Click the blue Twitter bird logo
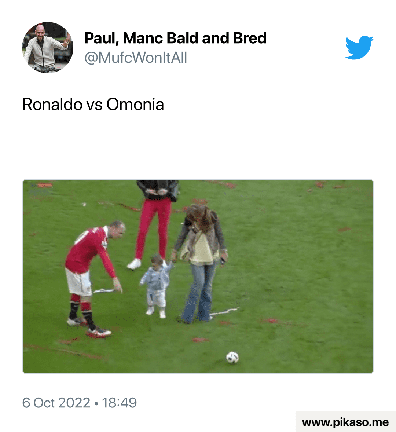Image resolution: width=396 pixels, height=432 pixels. coord(359,47)
